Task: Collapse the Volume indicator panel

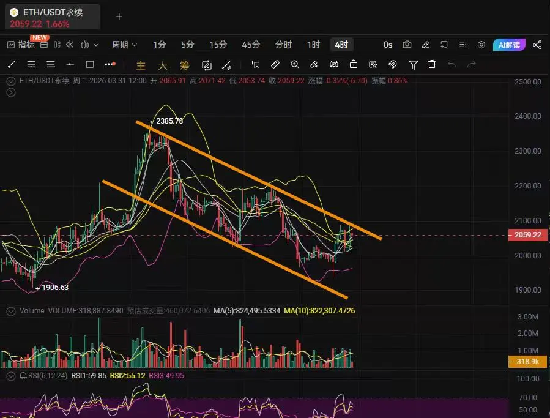Action: 11,312
